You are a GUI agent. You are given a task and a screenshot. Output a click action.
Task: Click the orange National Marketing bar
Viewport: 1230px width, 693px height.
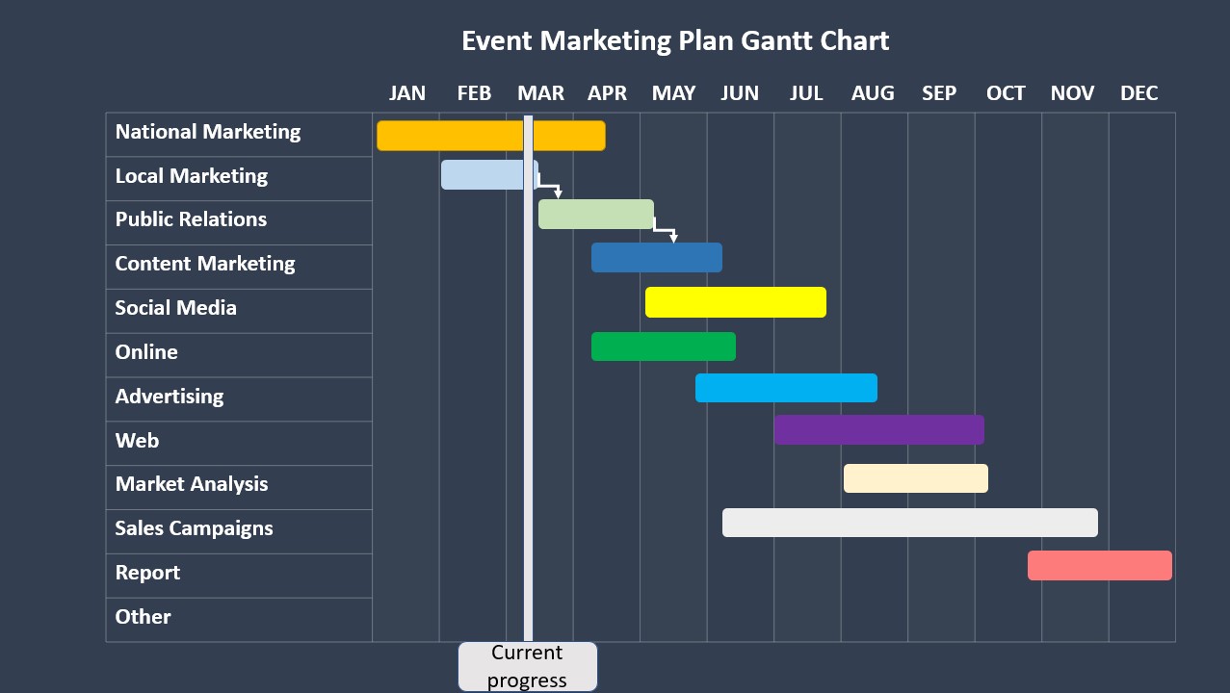[x=453, y=136]
